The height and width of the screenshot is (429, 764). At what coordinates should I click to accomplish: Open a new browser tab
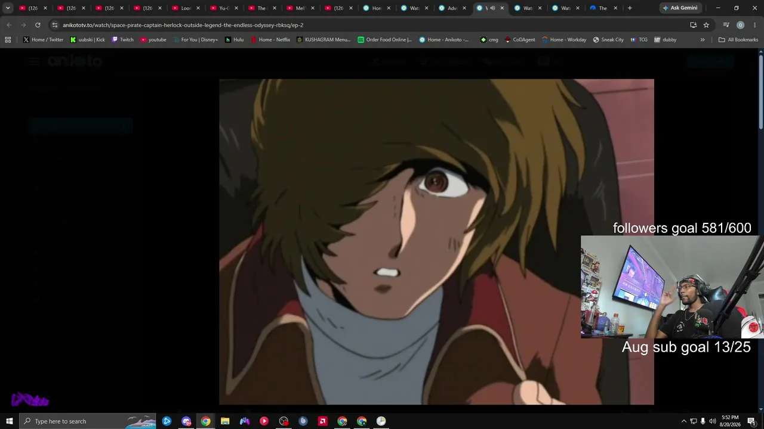pyautogui.click(x=630, y=8)
